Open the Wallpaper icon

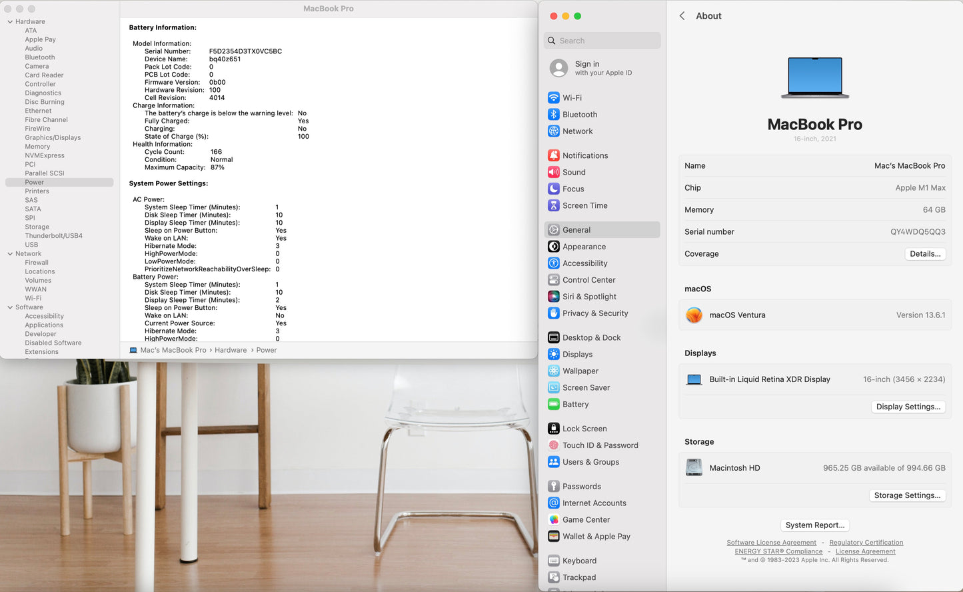click(x=554, y=371)
